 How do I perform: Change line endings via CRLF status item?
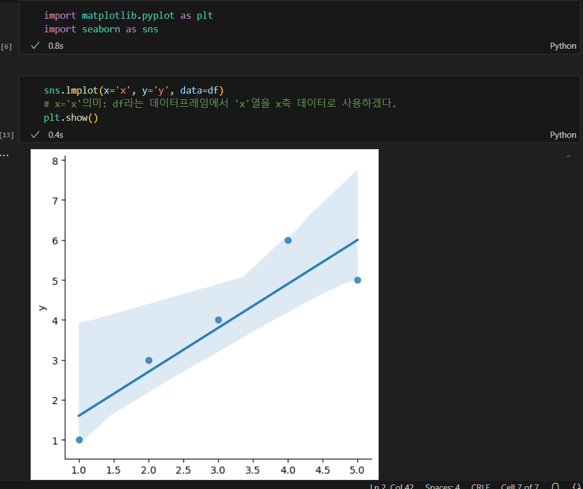pyautogui.click(x=480, y=486)
